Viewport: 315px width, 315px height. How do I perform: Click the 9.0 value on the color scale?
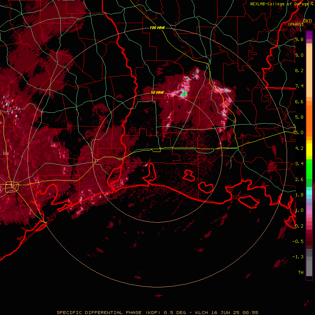coord(299,55)
